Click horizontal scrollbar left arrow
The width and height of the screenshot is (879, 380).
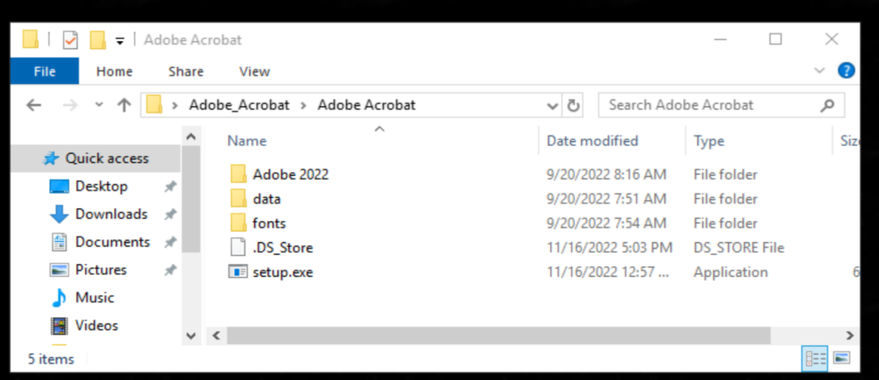[215, 336]
